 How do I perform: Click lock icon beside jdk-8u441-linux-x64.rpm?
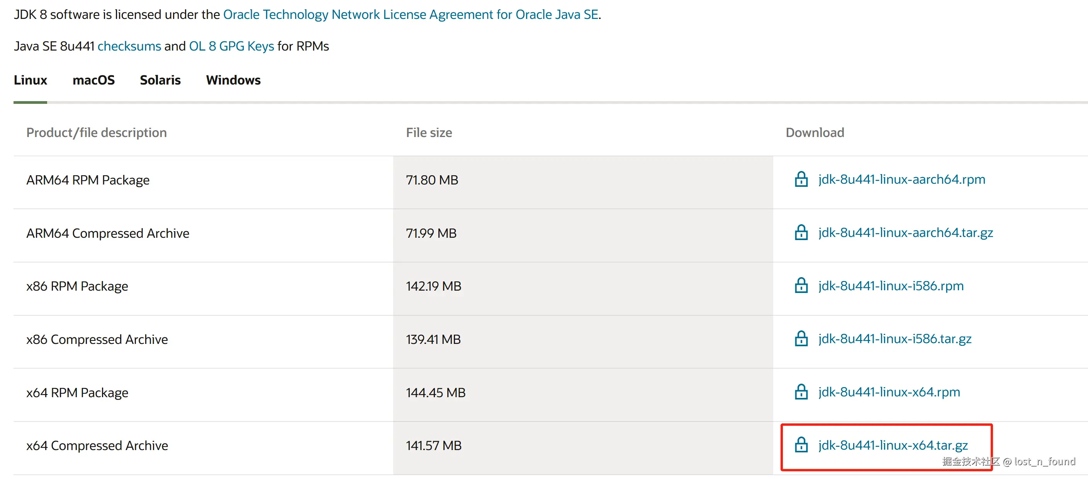[801, 392]
